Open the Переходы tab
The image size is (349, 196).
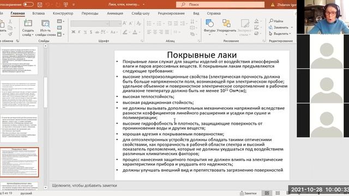click(x=89, y=13)
